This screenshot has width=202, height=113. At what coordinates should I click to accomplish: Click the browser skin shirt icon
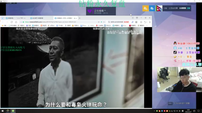tap(137, 18)
